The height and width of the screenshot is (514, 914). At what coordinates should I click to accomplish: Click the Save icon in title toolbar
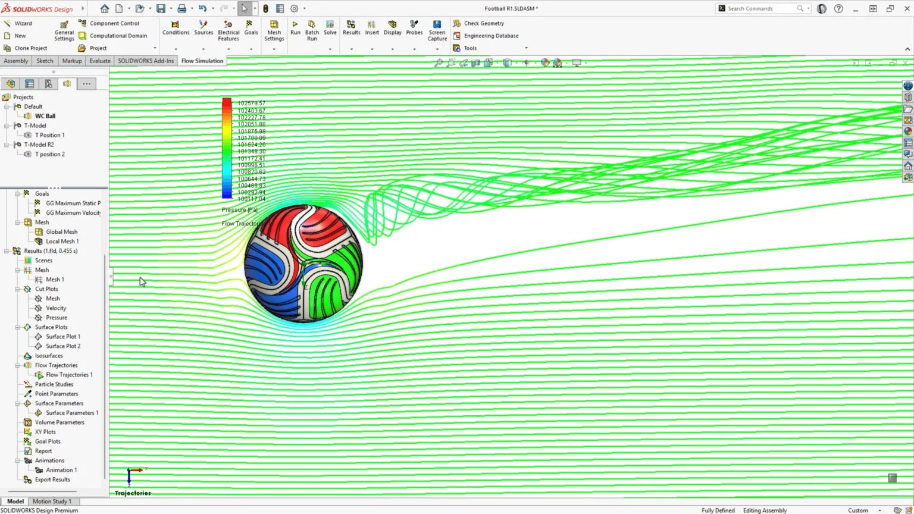point(161,8)
